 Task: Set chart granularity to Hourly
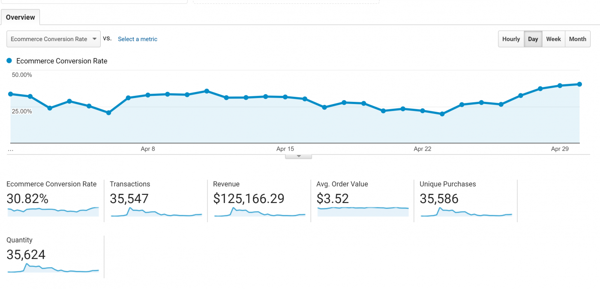point(511,39)
